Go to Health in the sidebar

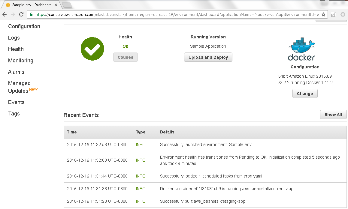[16, 49]
